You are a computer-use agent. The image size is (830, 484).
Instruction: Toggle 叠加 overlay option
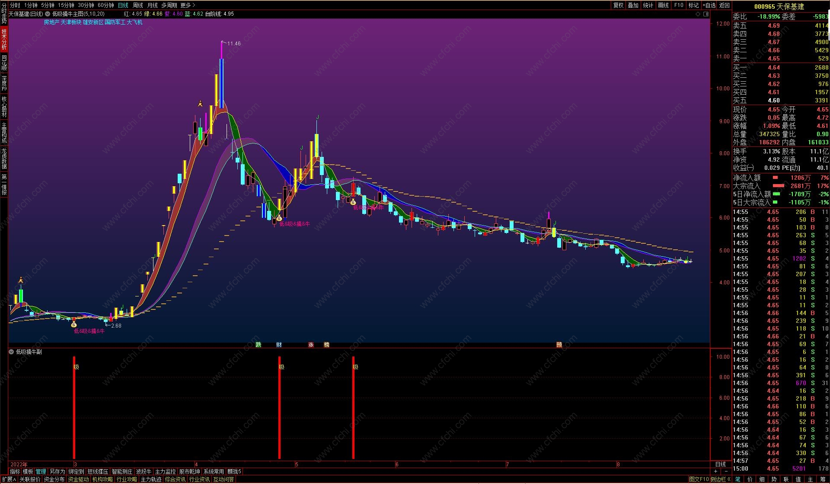pyautogui.click(x=633, y=5)
